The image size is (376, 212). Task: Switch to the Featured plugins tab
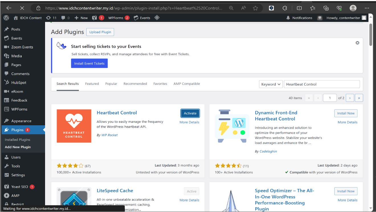[x=92, y=83]
